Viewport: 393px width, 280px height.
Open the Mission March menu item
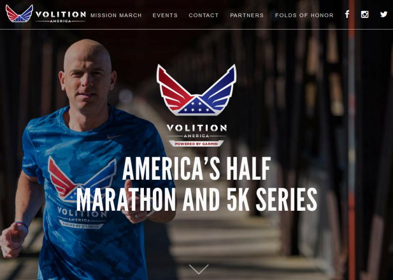click(x=116, y=15)
